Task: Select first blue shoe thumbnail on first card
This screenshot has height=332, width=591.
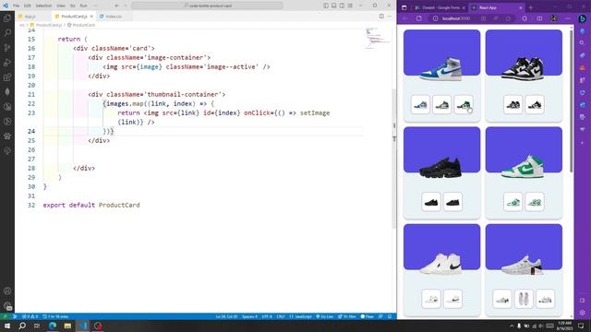Action: coord(420,104)
